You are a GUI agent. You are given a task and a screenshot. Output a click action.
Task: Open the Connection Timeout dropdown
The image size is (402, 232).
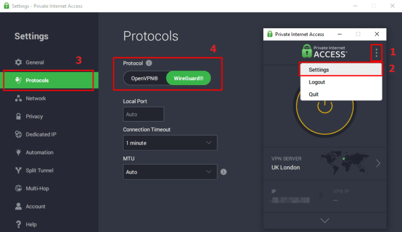tap(170, 143)
